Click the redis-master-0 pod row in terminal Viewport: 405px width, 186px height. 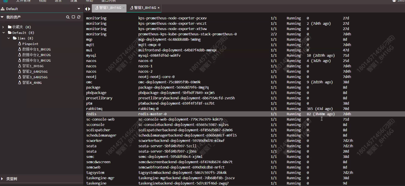click(x=152, y=114)
